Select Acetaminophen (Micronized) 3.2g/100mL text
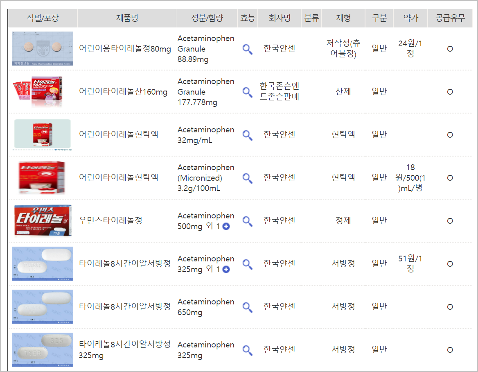Image resolution: width=478 pixels, height=372 pixels. [206, 178]
